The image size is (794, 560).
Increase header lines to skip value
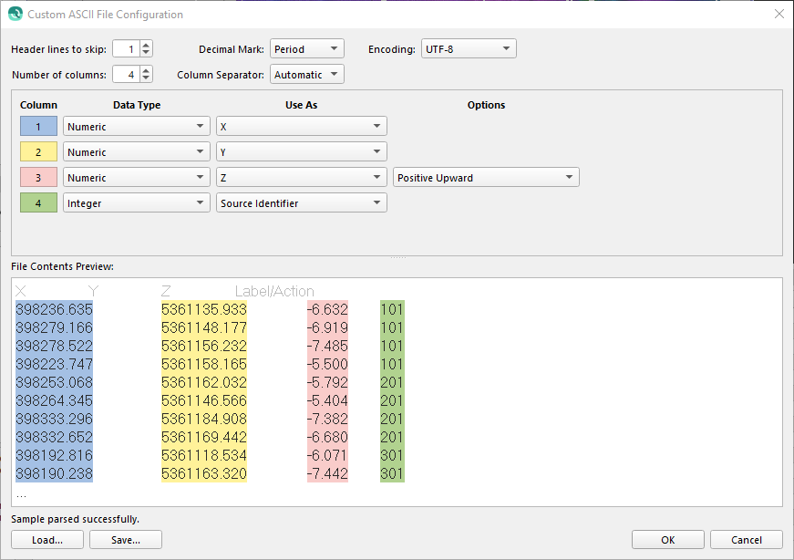146,45
